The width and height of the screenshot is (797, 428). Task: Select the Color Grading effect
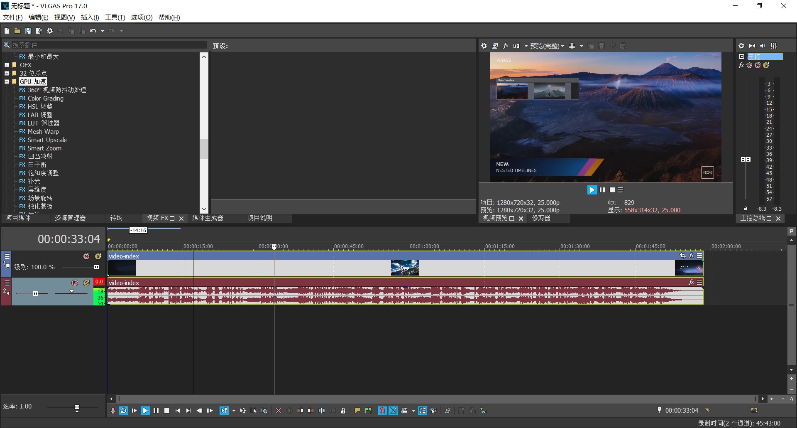click(x=45, y=98)
